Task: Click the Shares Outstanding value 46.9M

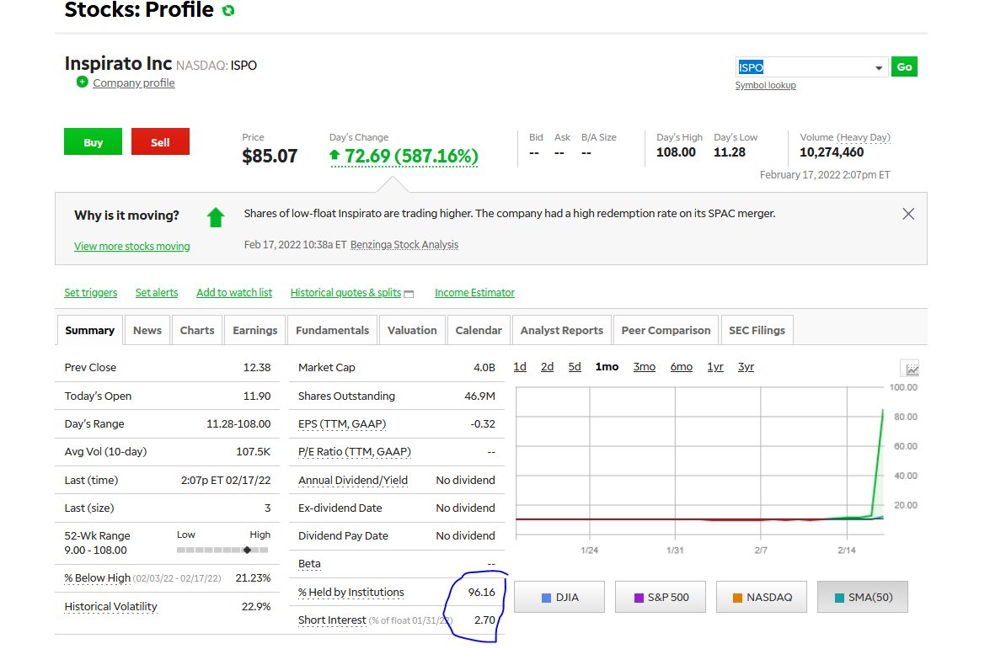Action: pyautogui.click(x=480, y=396)
